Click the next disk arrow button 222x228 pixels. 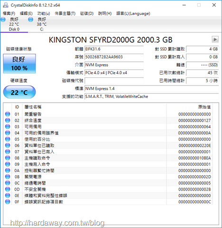pyautogui.click(x=215, y=39)
